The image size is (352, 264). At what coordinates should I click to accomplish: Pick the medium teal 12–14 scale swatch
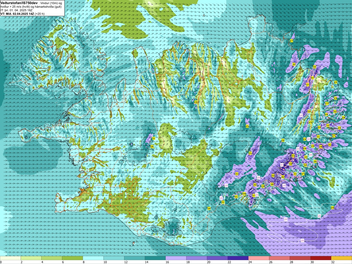tap(134, 258)
